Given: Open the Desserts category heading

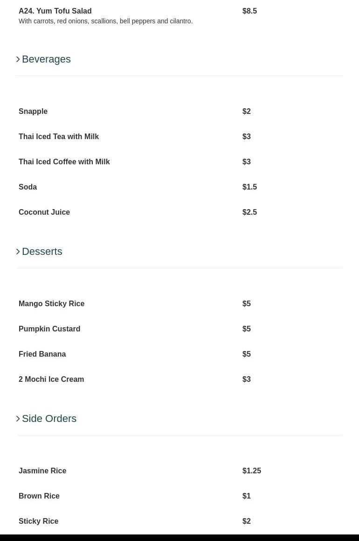Looking at the screenshot, I should click(42, 252).
